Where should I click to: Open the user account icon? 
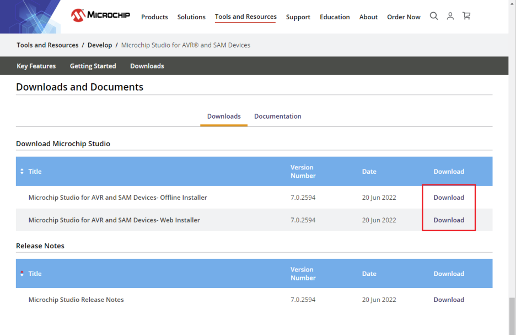pos(450,16)
